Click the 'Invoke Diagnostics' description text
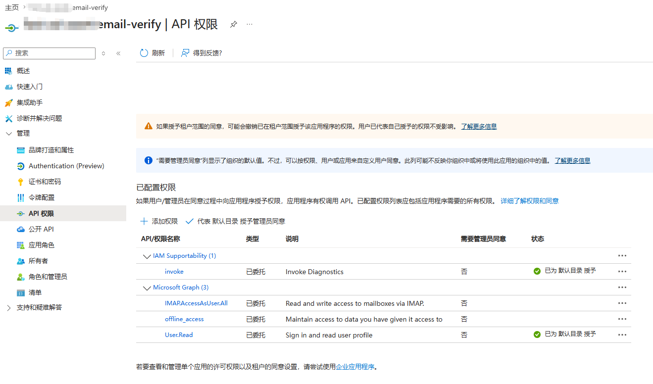This screenshot has width=653, height=384. click(x=314, y=272)
